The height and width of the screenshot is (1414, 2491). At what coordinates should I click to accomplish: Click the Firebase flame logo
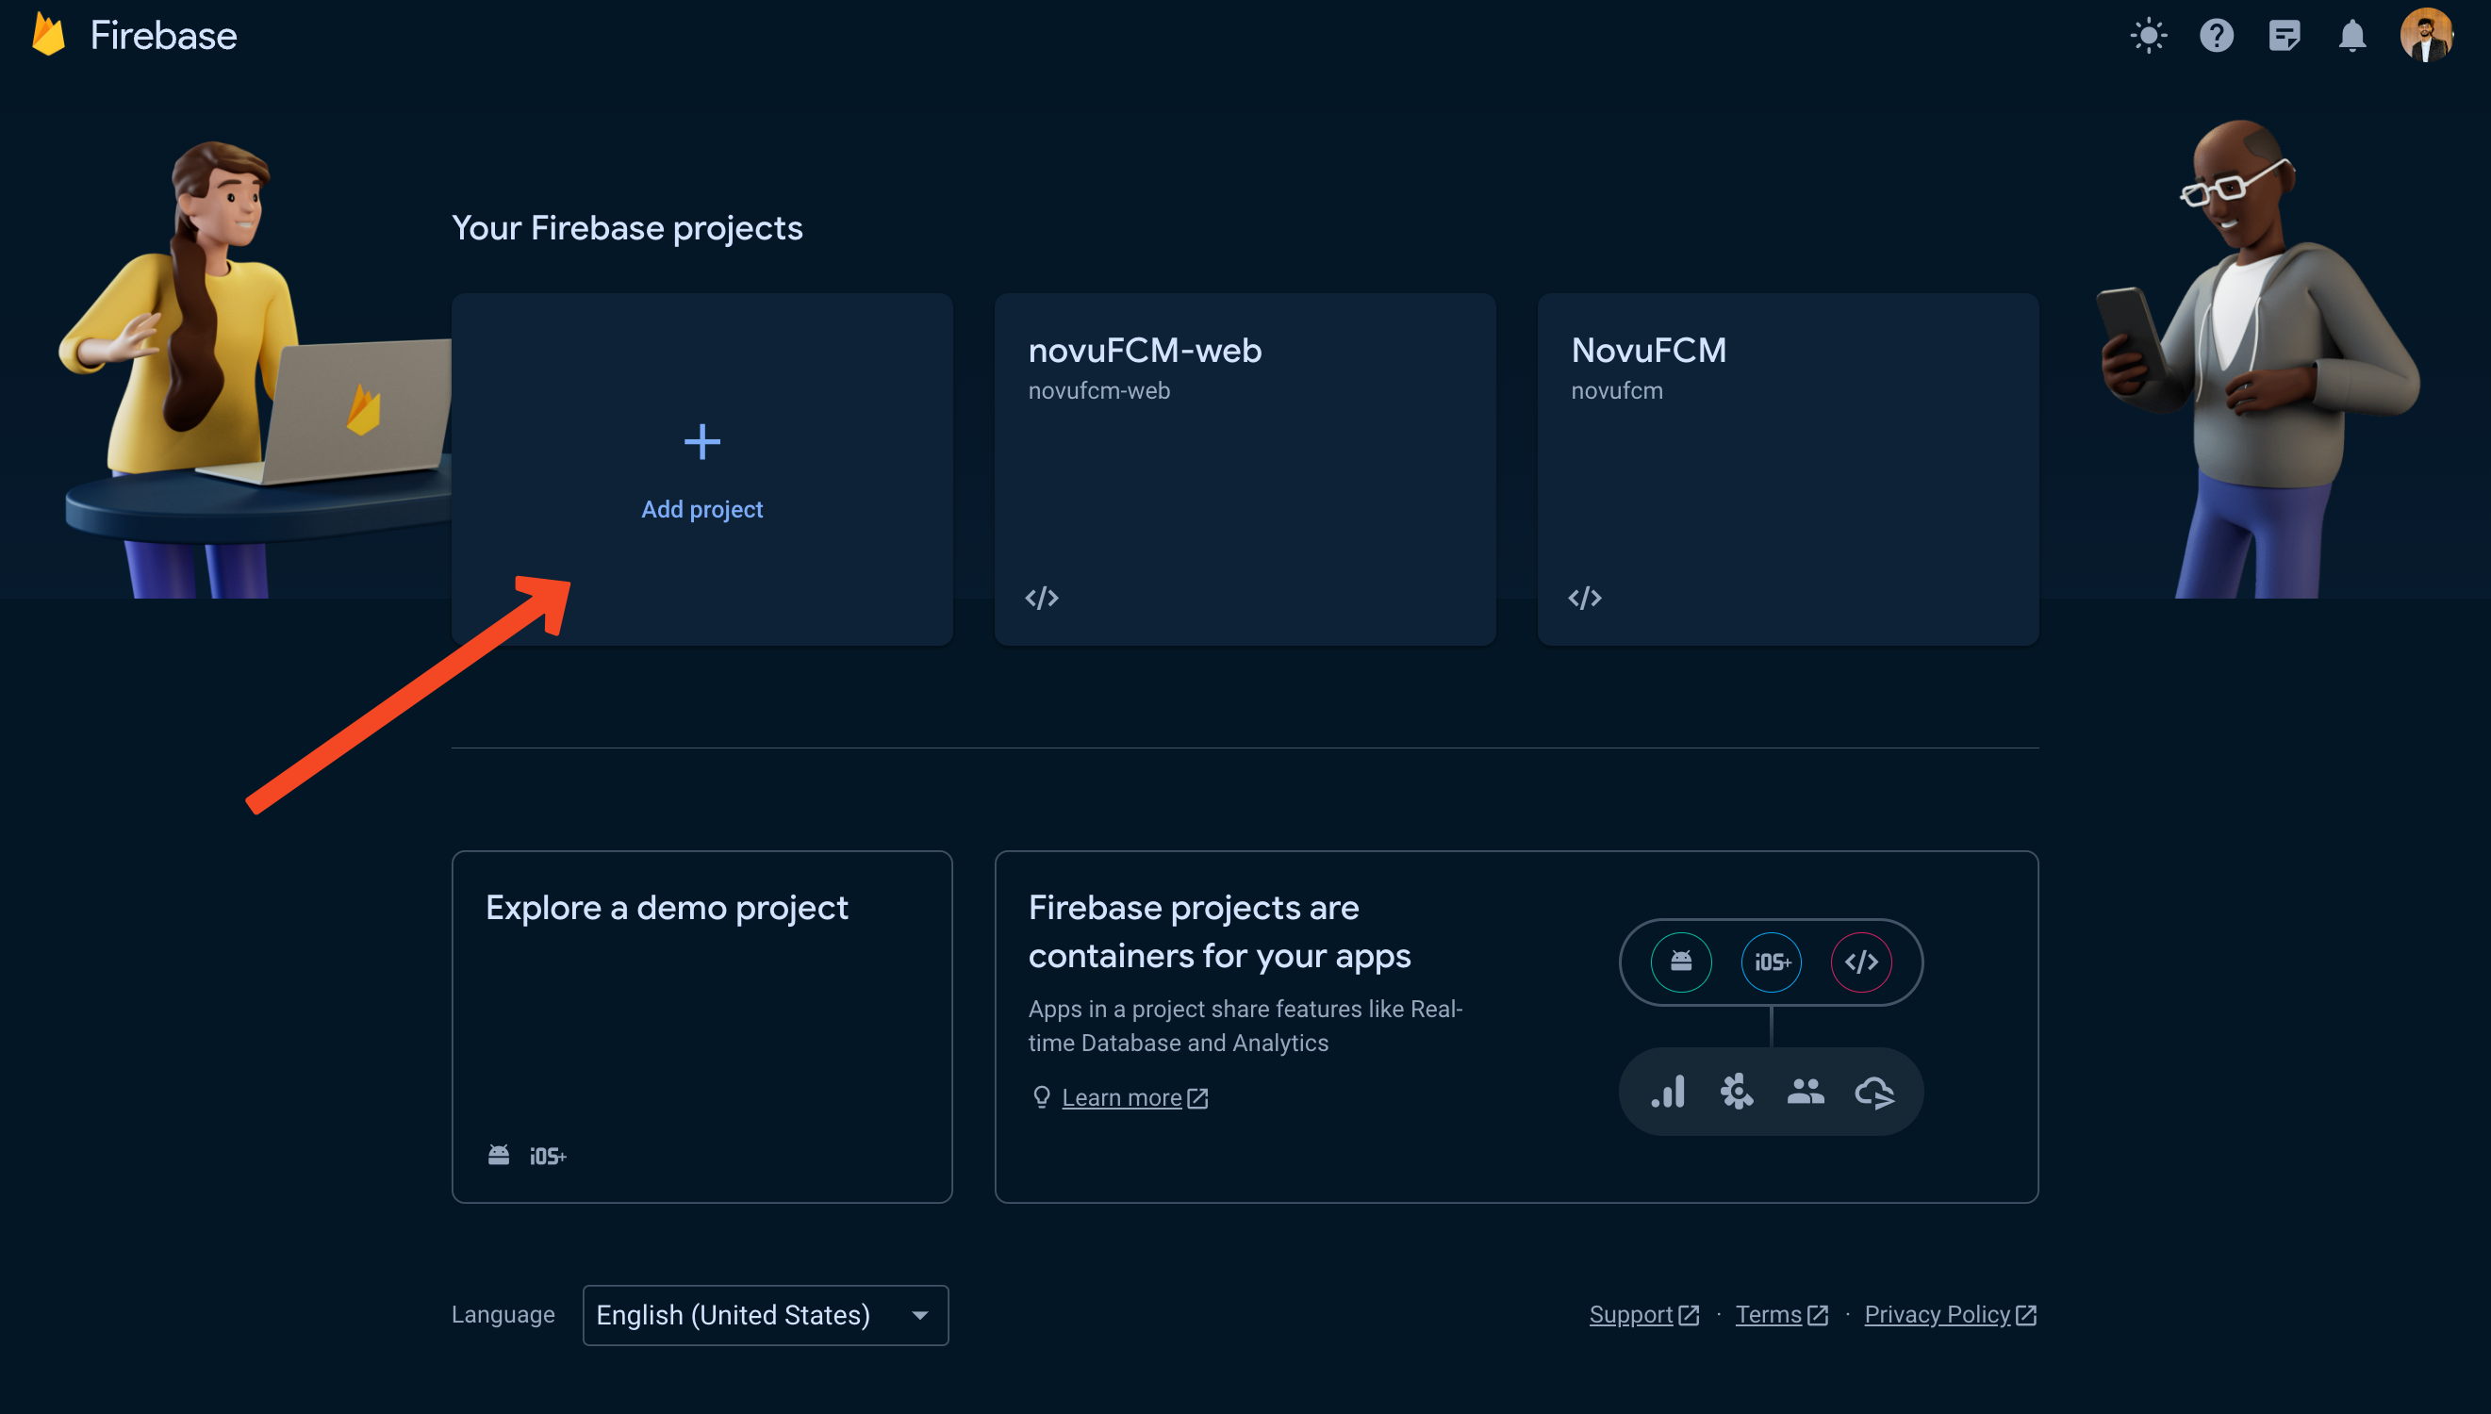[x=49, y=35]
